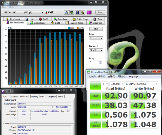The image size is (162, 135).
Task: Open the Info tab in HD Tune
Action: 30,19
